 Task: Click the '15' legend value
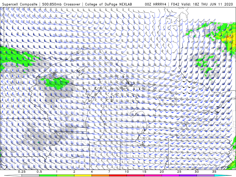point(144,172)
